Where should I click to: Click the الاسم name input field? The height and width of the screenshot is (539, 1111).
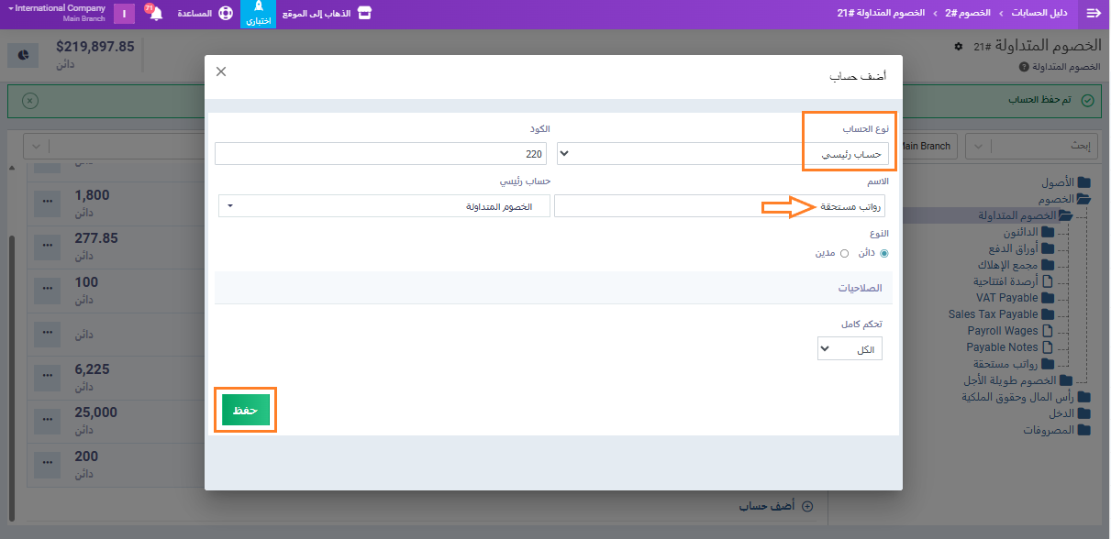pos(720,206)
